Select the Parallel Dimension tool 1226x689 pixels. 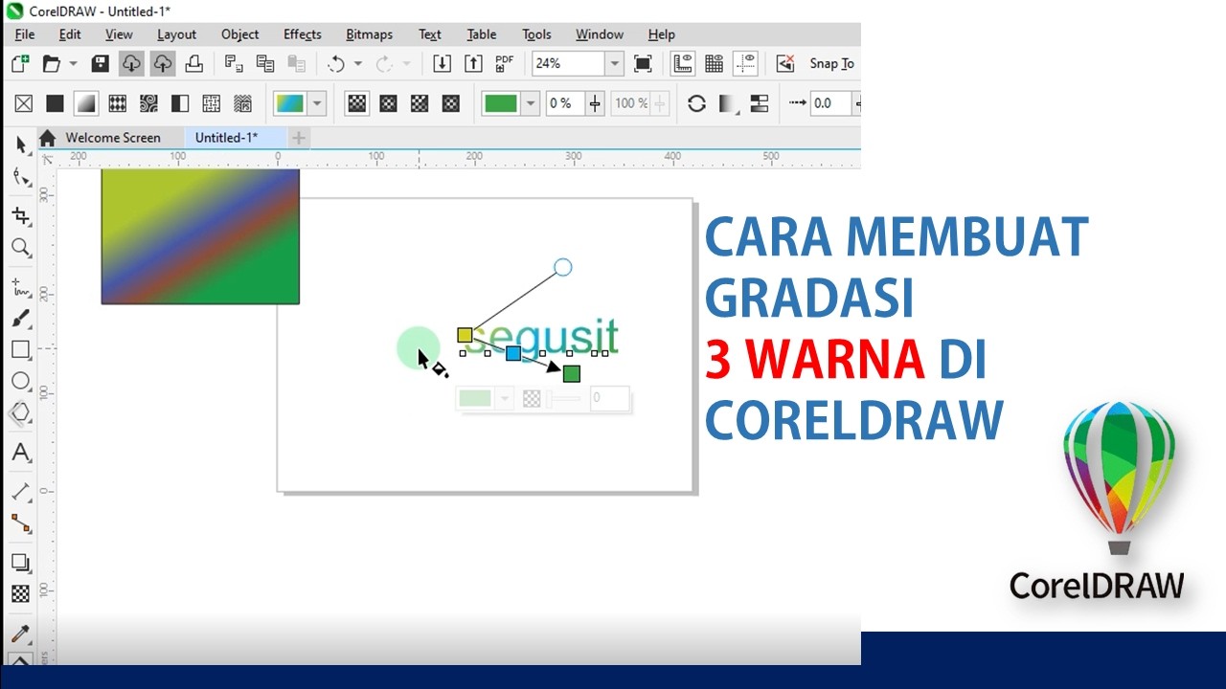click(x=21, y=492)
